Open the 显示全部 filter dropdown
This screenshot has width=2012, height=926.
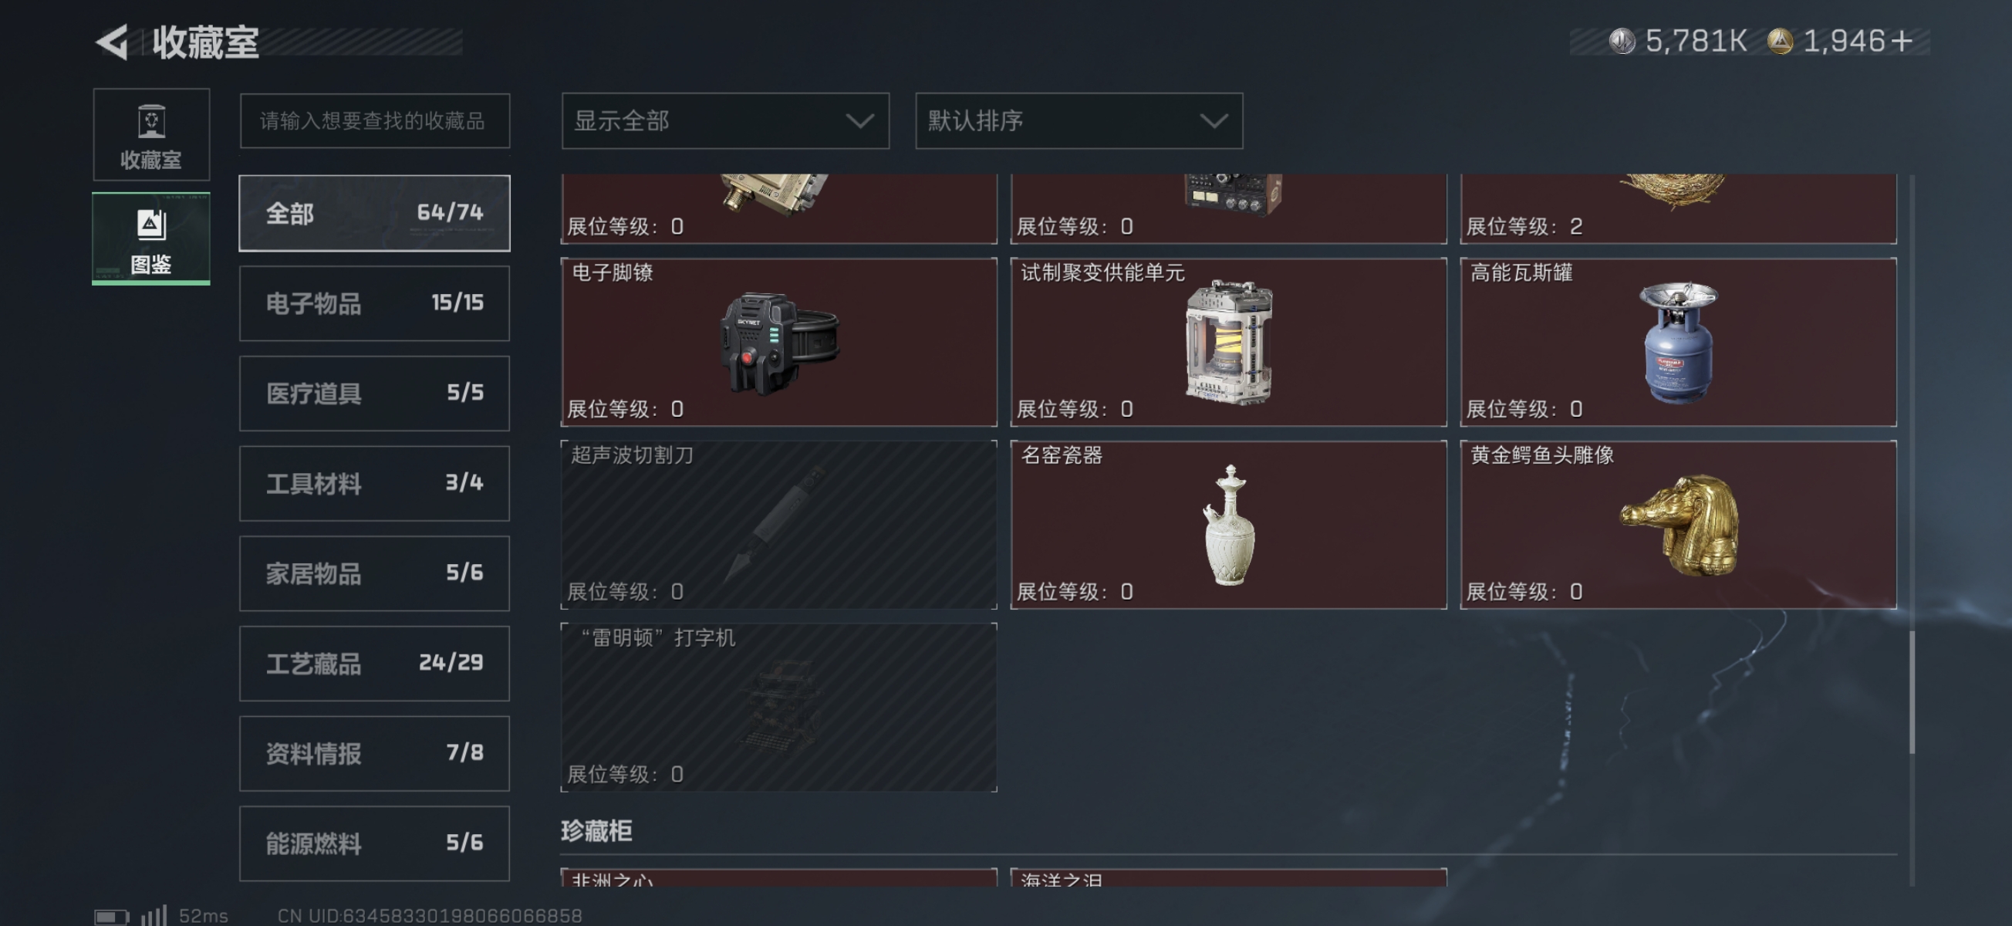[x=725, y=121]
